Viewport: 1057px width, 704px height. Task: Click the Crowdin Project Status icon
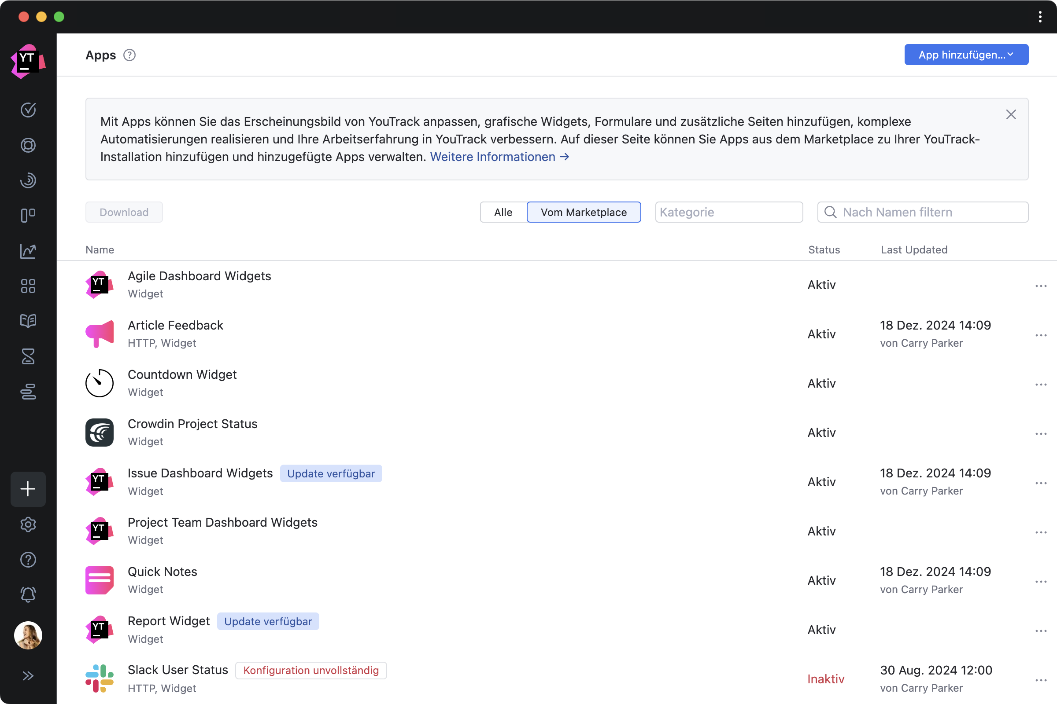coord(100,432)
